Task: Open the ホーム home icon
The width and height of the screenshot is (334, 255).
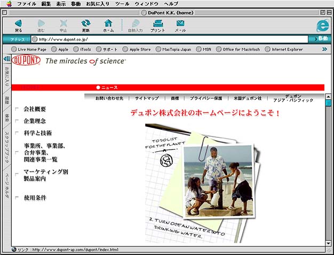Action: 108,23
